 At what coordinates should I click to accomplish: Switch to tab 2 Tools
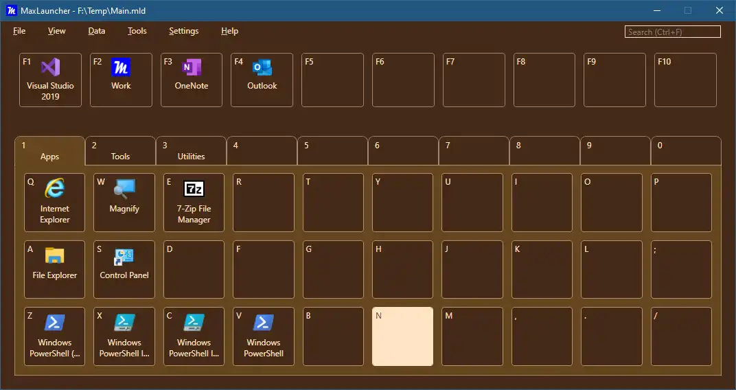tap(121, 150)
